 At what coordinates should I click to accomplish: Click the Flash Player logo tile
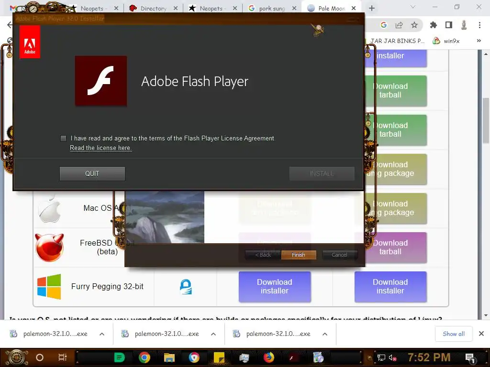(101, 81)
